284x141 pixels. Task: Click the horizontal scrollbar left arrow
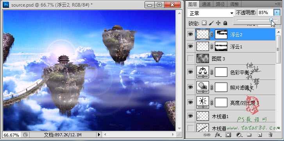coord(105,135)
